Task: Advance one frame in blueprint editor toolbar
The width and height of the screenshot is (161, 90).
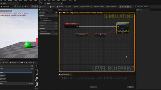Action: (123, 7)
